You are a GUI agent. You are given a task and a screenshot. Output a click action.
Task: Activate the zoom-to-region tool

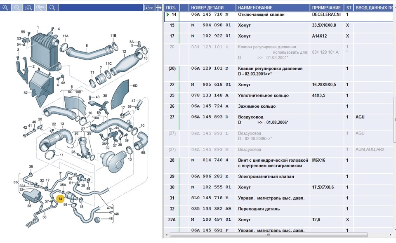coord(28,7)
